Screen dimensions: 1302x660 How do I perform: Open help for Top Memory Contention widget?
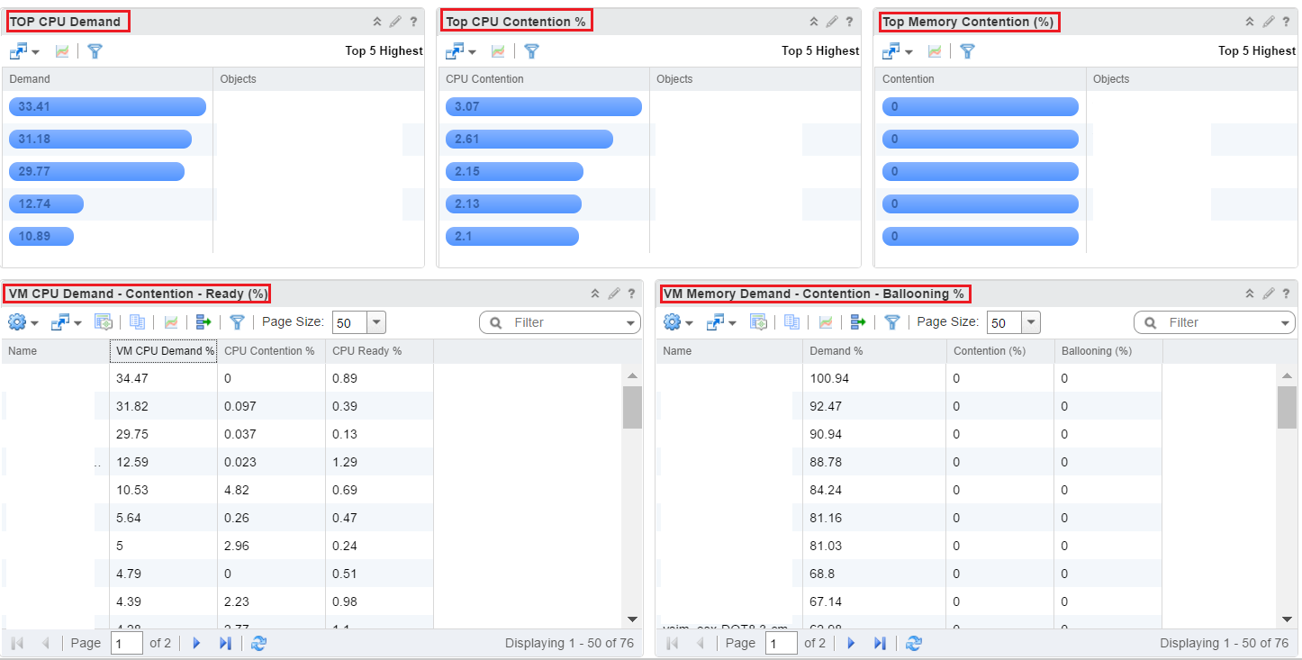coord(1286,22)
